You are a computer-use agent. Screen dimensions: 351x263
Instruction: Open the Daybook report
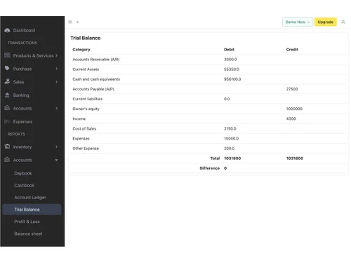pos(23,173)
